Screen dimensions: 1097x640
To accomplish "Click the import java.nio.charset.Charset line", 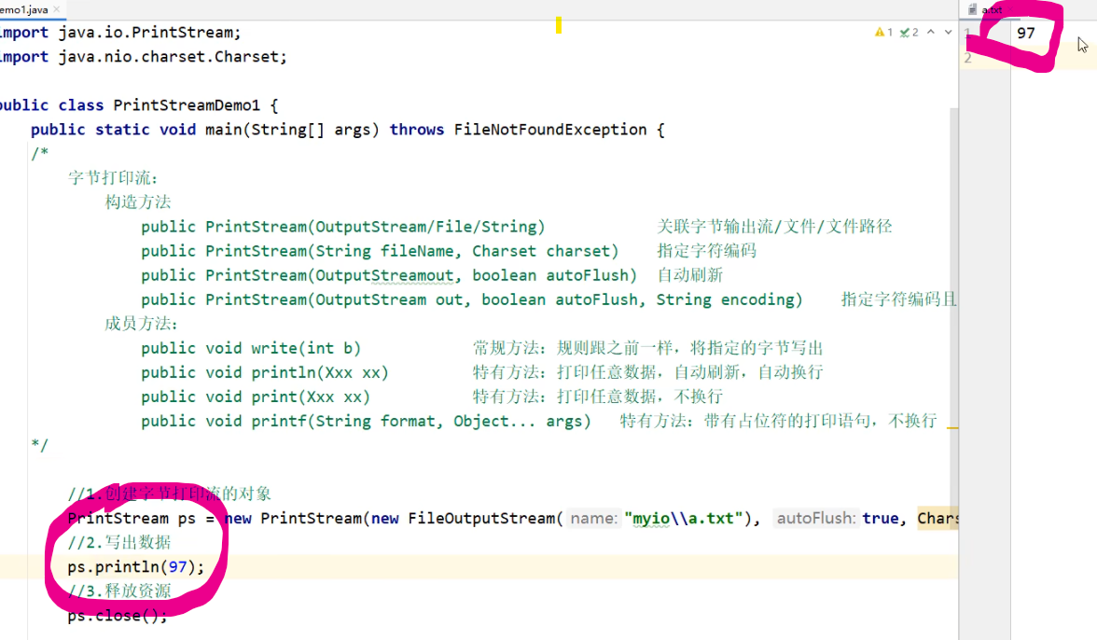I will [x=144, y=57].
